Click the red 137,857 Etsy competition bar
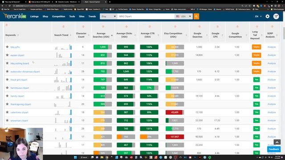This screenshot has width=285, height=160. (175, 137)
